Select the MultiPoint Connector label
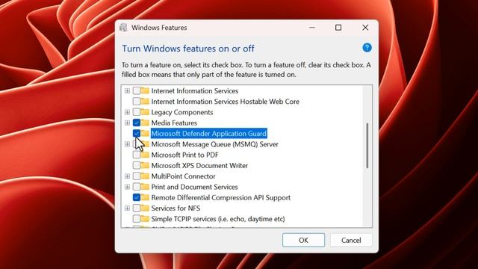Viewport: 478px width, 269px height. click(183, 176)
